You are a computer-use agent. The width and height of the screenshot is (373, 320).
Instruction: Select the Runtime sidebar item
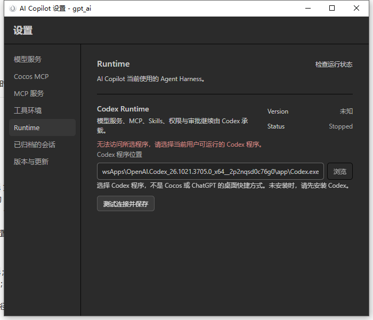point(42,127)
